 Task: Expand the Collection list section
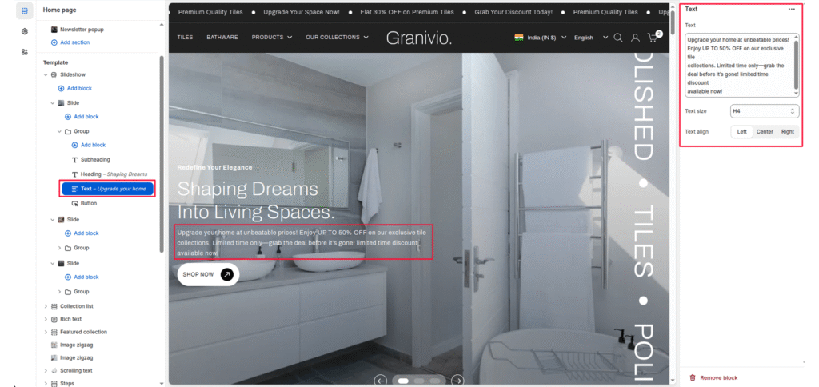click(x=46, y=306)
